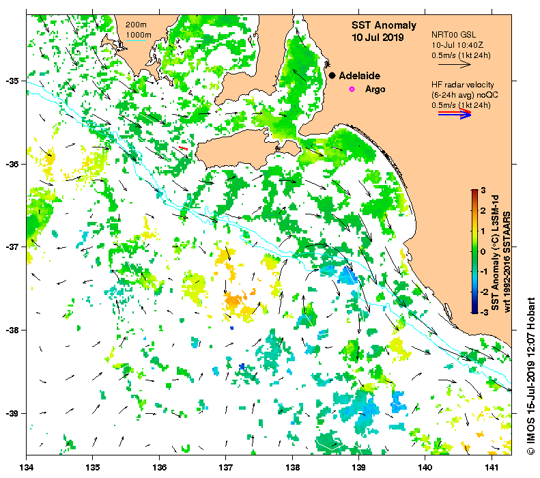Click the longitude axis label '138'
Screen dimensions: 540x478
click(x=292, y=467)
